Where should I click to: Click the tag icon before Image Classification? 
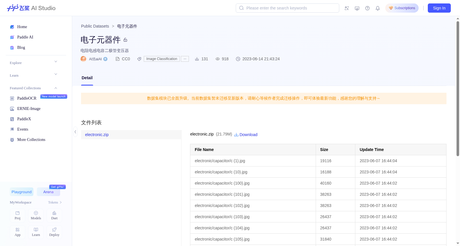coord(139,59)
